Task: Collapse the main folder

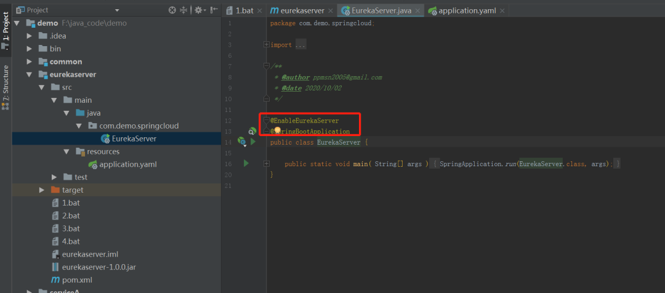Action: (x=54, y=100)
